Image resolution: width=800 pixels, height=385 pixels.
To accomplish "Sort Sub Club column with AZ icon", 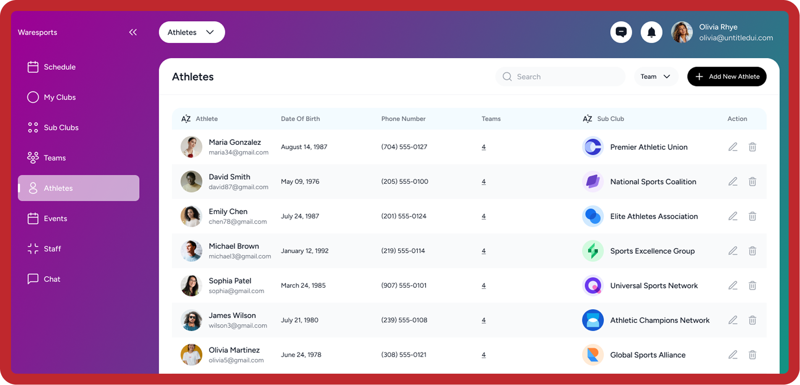I will 587,119.
